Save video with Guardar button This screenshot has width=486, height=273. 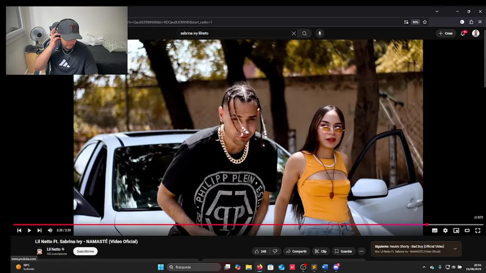343,251
